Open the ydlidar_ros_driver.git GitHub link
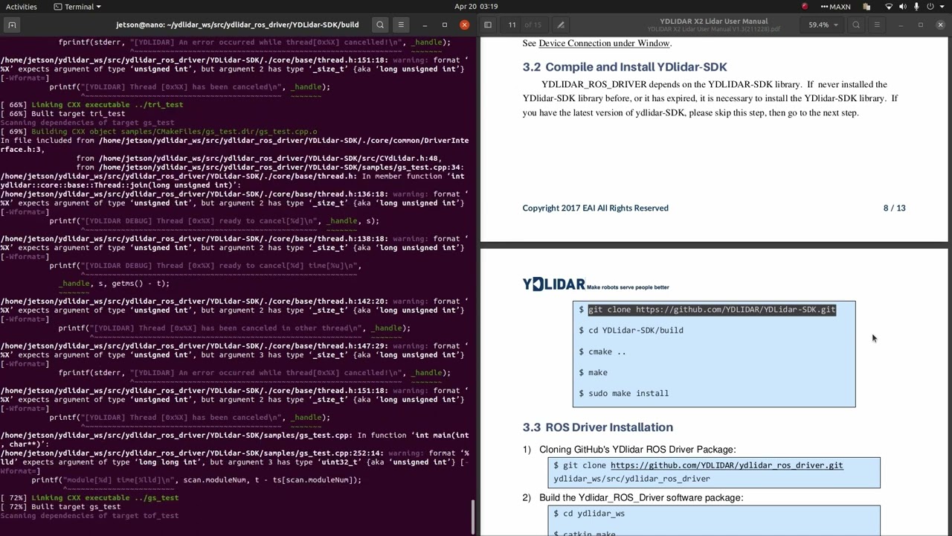 pyautogui.click(x=727, y=465)
